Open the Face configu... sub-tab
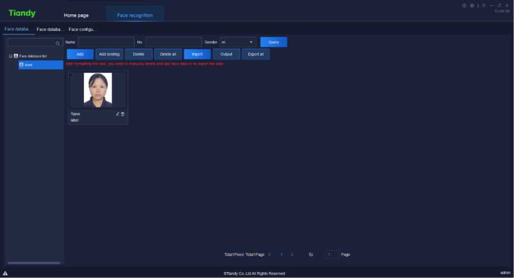Screen dimensions: 514x278 82,29
